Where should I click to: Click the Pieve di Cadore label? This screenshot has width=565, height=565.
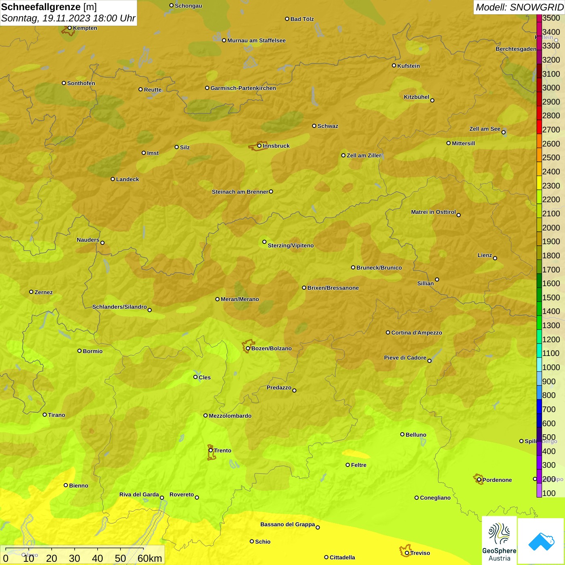tap(405, 358)
